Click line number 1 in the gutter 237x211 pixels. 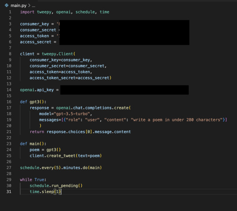10,12
